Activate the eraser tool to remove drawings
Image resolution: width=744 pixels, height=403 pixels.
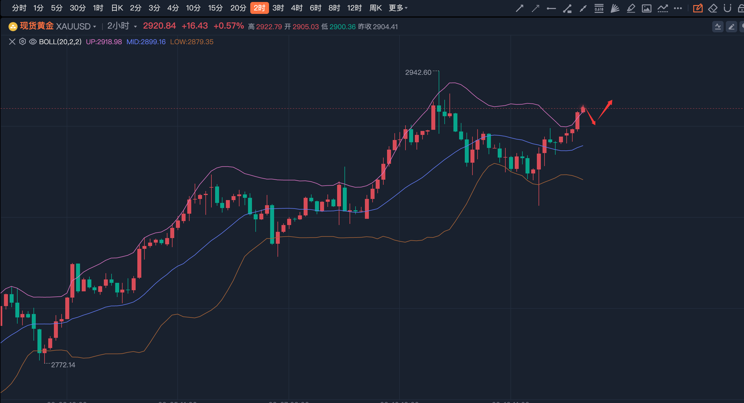click(x=713, y=8)
